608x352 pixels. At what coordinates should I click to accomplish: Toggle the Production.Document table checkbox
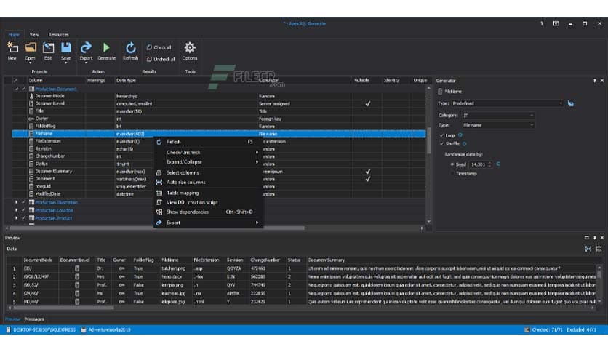(x=24, y=89)
